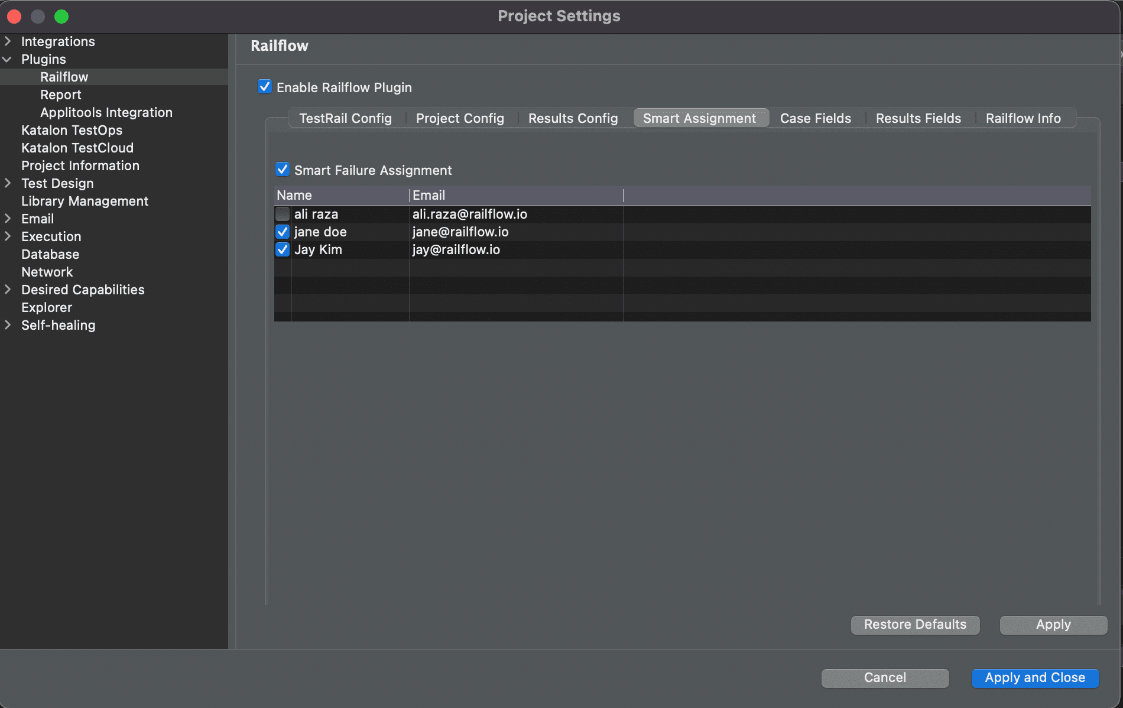
Task: Close the Project Settings window
Action: [x=14, y=17]
